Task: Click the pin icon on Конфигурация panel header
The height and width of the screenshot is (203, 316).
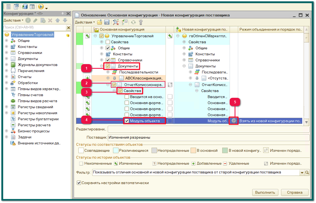Action: [62, 13]
